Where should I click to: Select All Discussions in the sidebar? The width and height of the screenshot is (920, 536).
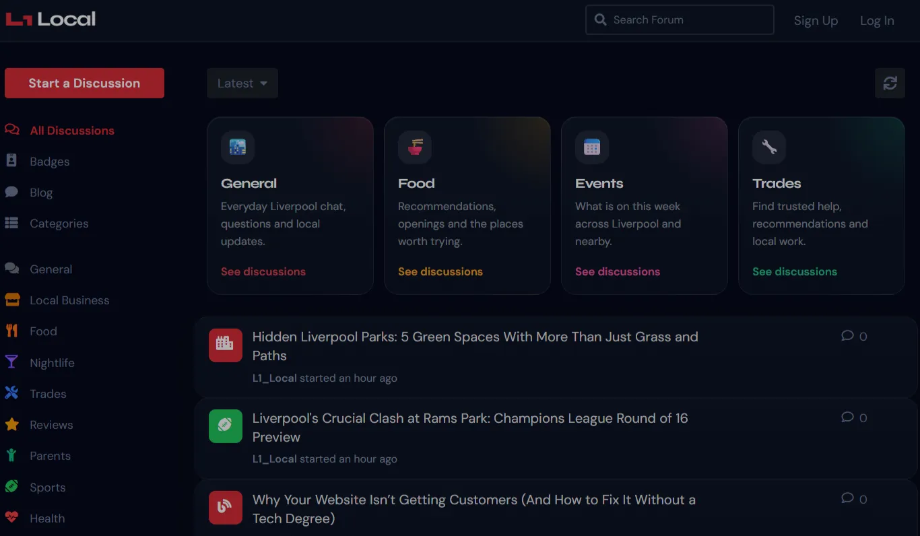[72, 130]
